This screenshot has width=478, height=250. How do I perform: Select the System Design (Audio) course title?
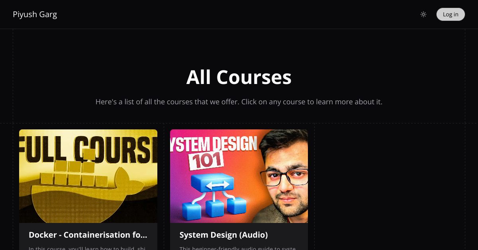(x=223, y=235)
